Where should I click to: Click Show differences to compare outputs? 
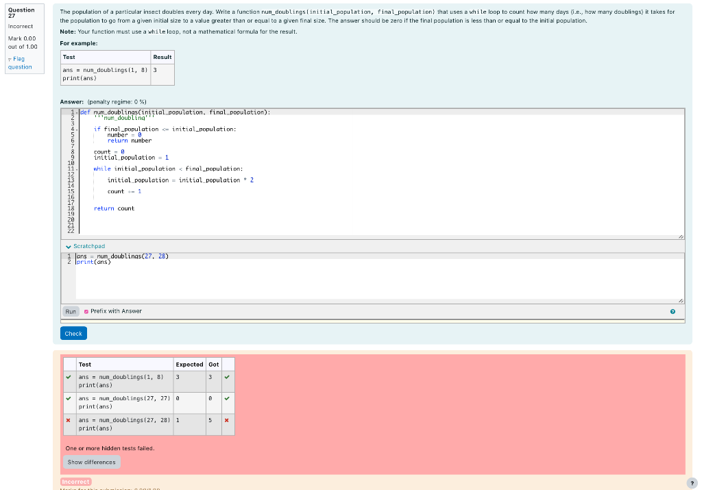tap(91, 462)
